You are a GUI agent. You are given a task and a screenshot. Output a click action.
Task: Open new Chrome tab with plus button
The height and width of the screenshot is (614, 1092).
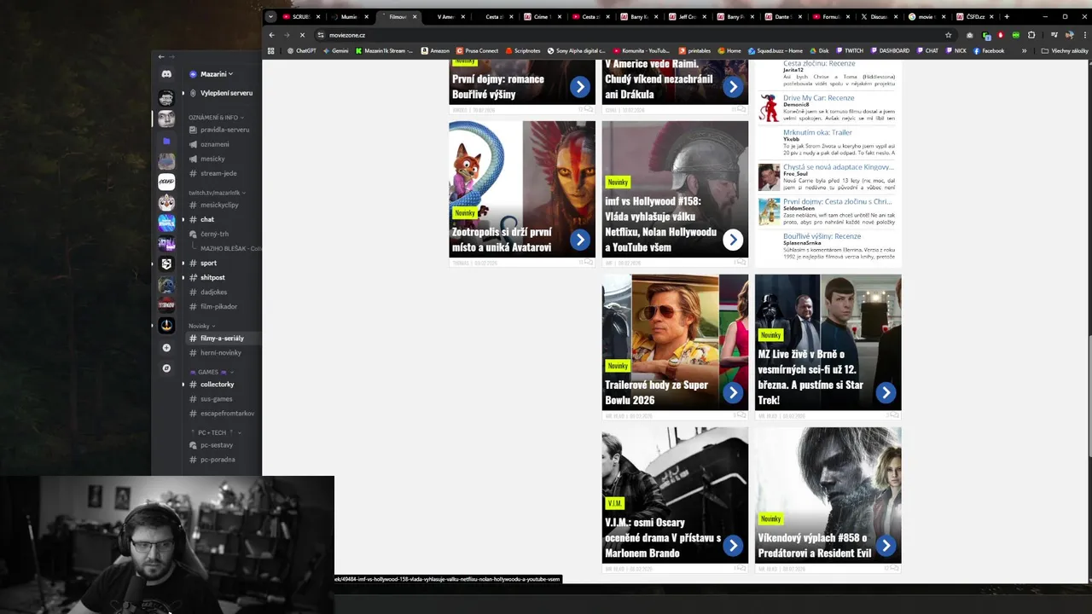pyautogui.click(x=1007, y=16)
